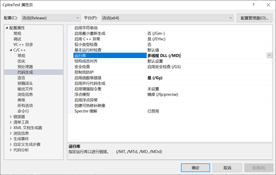The width and height of the screenshot is (276, 175).
Task: Click the ? help button in title bar
Action: pyautogui.click(x=254, y=5)
